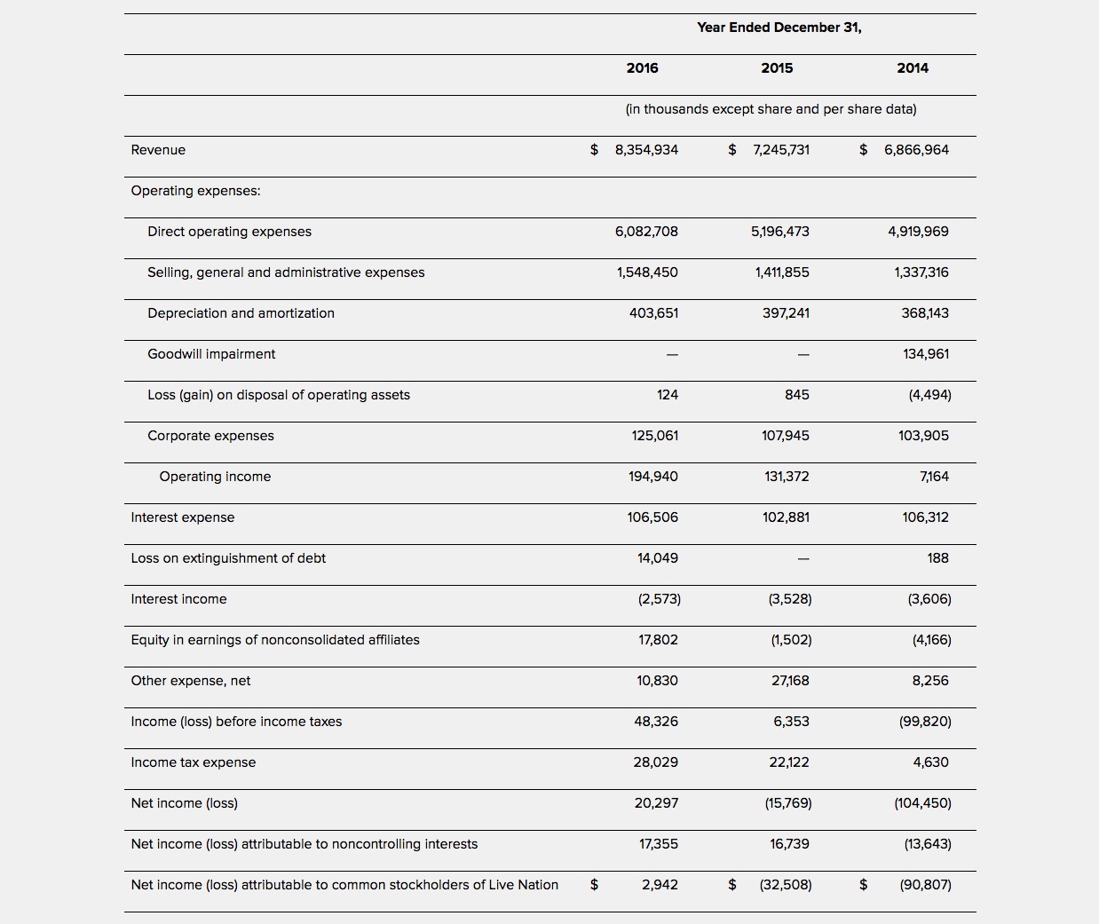Viewport: 1099px width, 924px height.
Task: Select the Revenue row label
Action: pos(158,150)
